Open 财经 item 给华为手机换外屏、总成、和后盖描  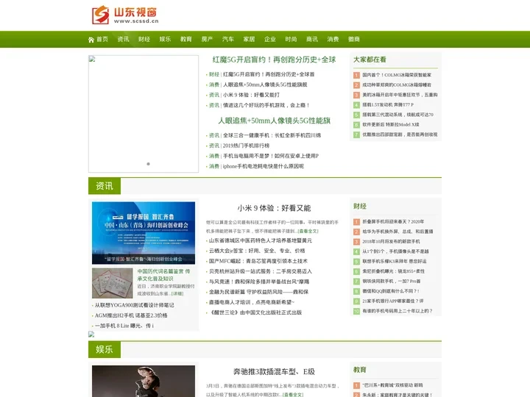click(x=397, y=232)
